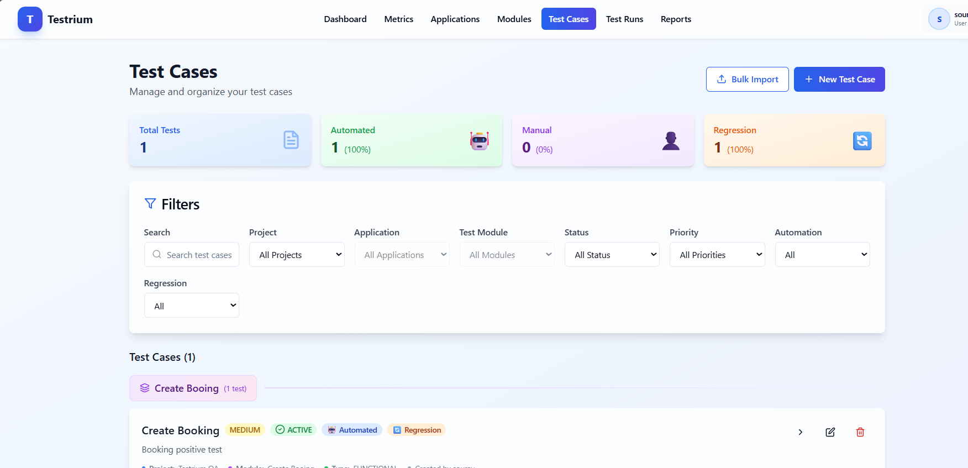Open the All Priorities dropdown
Screen dimensions: 968x468
point(717,255)
